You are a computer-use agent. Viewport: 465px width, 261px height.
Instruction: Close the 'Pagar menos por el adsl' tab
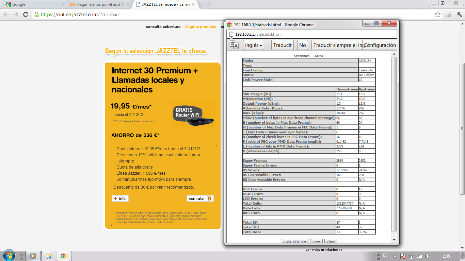[x=128, y=5]
